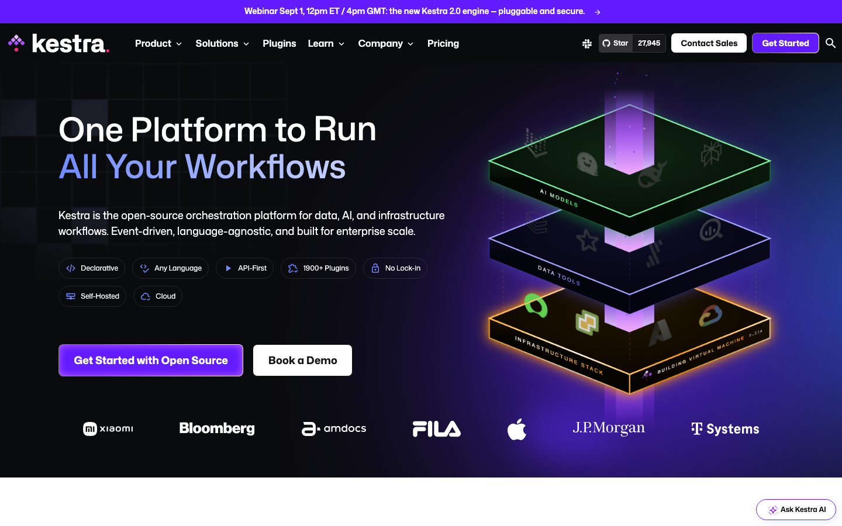
Task: Select the API-First feature chip
Action: tap(244, 268)
